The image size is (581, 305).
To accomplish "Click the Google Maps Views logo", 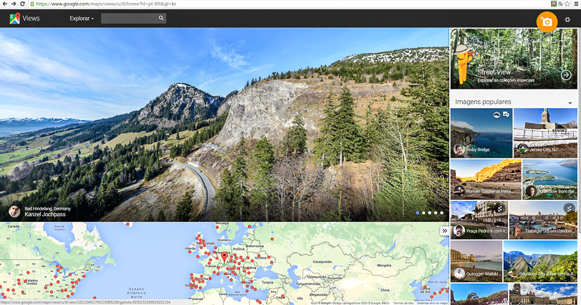I will (x=24, y=19).
